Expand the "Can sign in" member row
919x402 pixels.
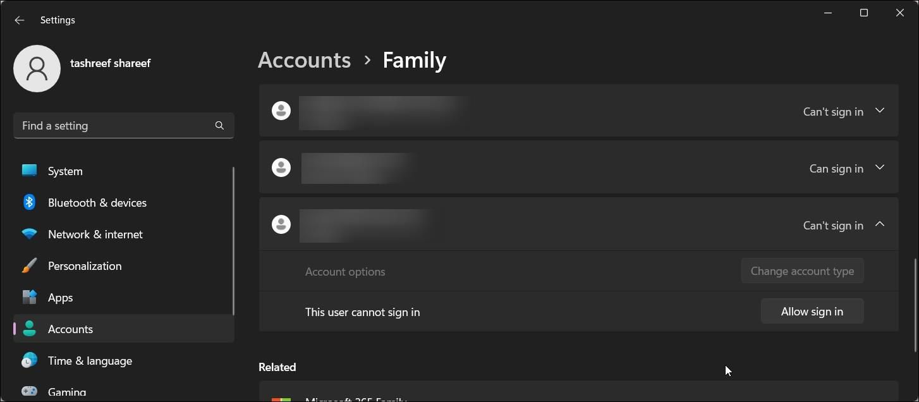[x=879, y=167]
